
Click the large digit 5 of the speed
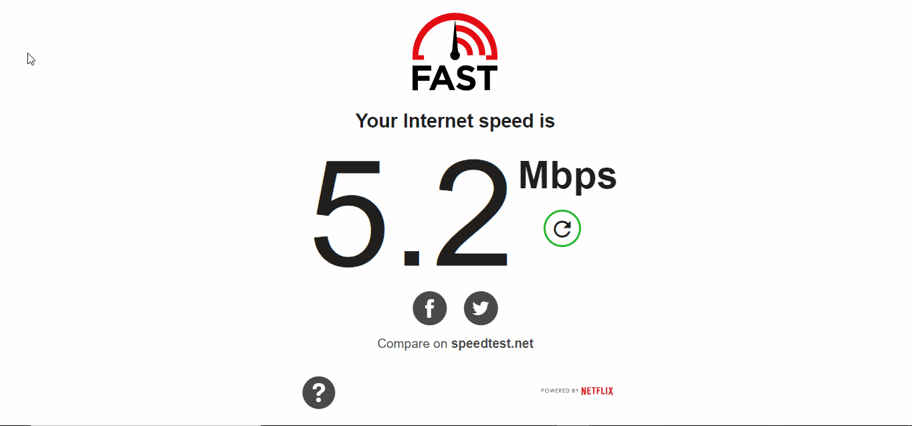click(350, 213)
